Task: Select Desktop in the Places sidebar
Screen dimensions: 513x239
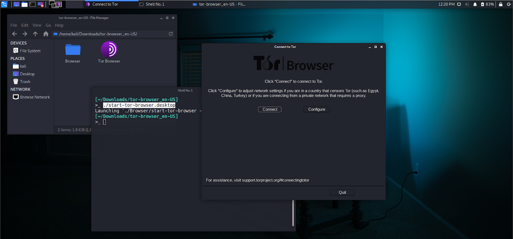Action: coord(24,74)
